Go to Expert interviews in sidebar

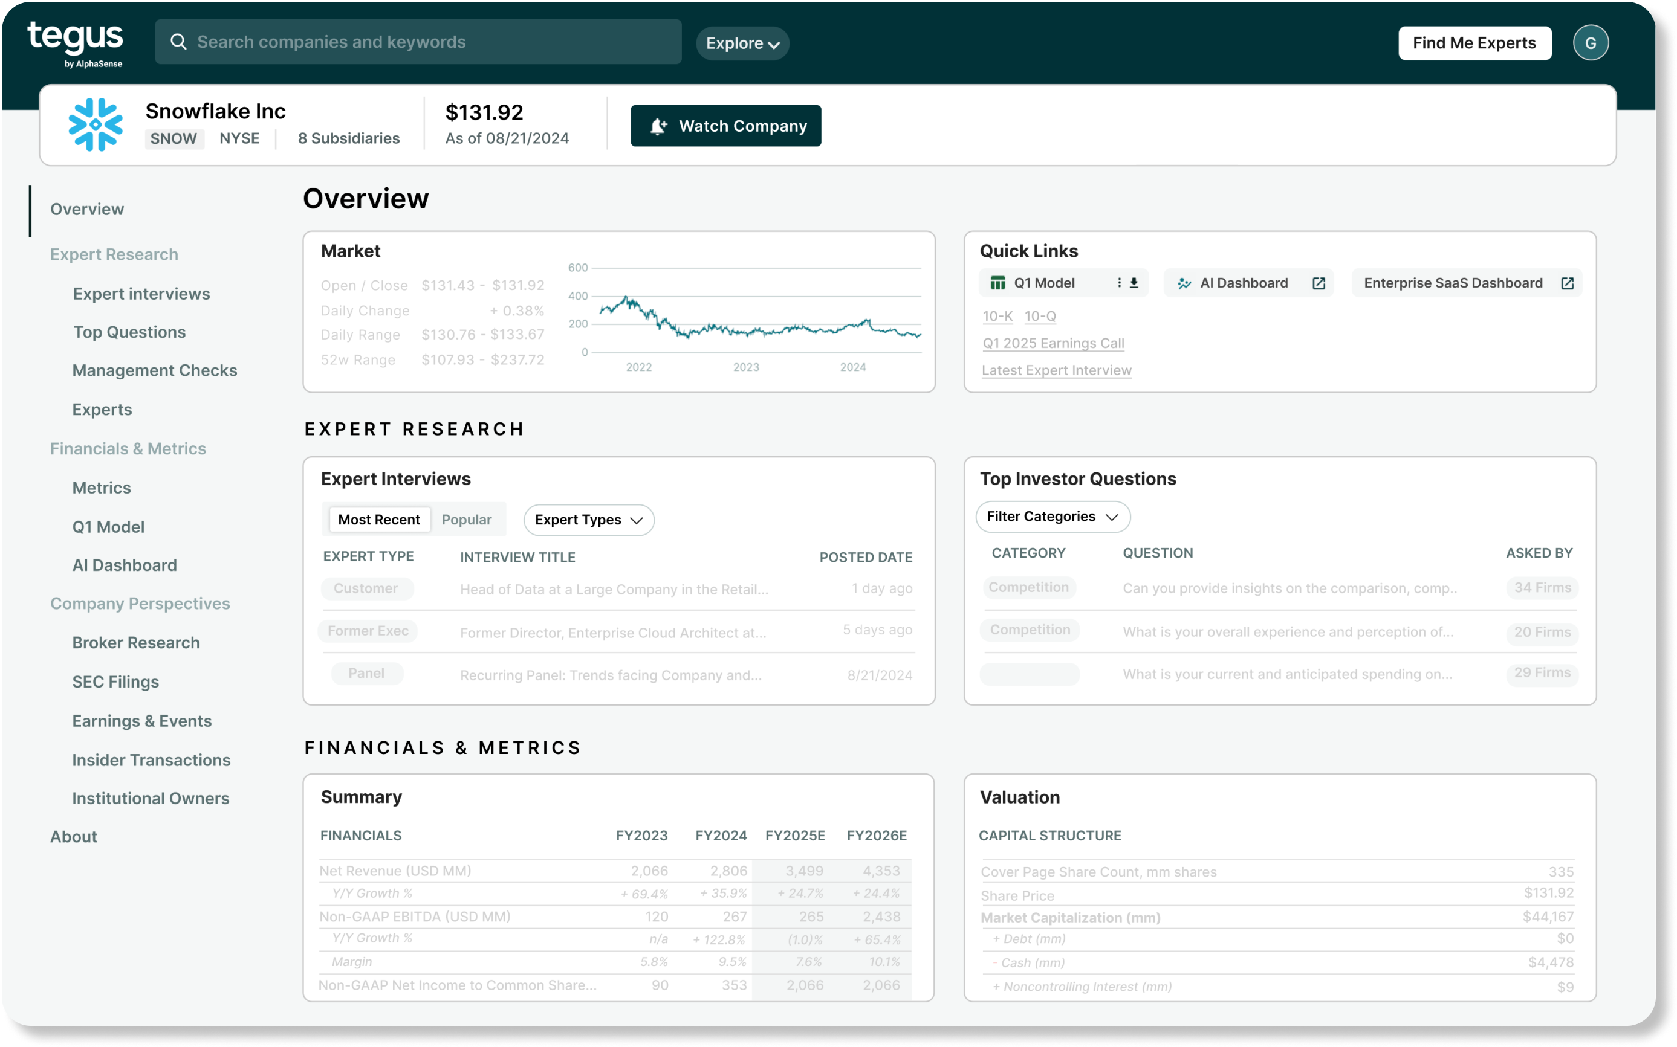click(x=141, y=294)
